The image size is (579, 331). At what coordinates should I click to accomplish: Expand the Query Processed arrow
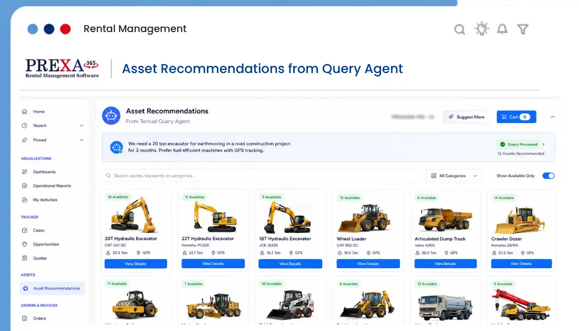544,144
